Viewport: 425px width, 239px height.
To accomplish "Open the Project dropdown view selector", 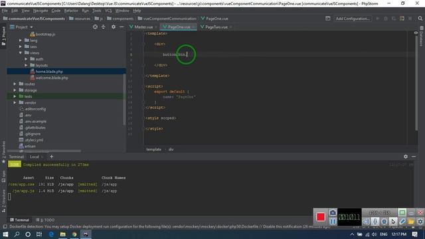I will coord(22,27).
